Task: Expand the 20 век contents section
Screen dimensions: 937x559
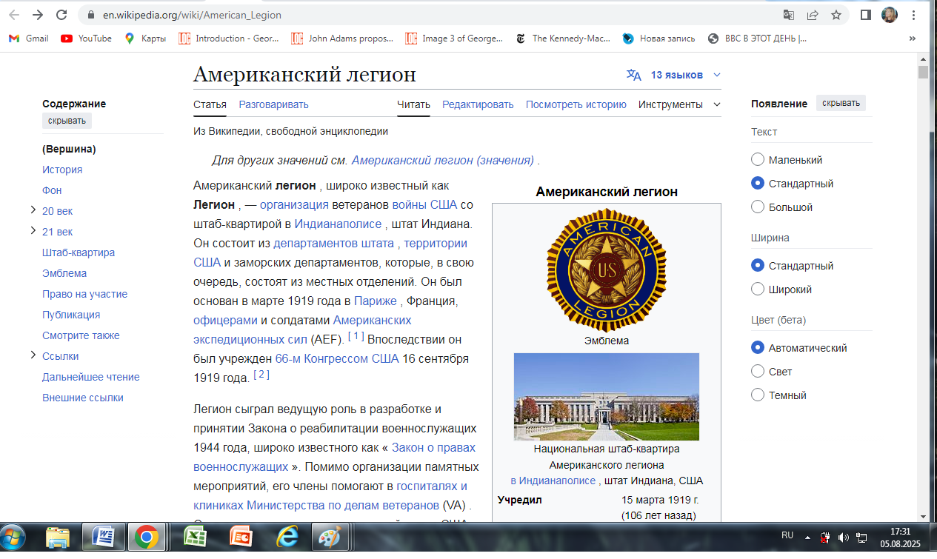Action: pos(33,210)
